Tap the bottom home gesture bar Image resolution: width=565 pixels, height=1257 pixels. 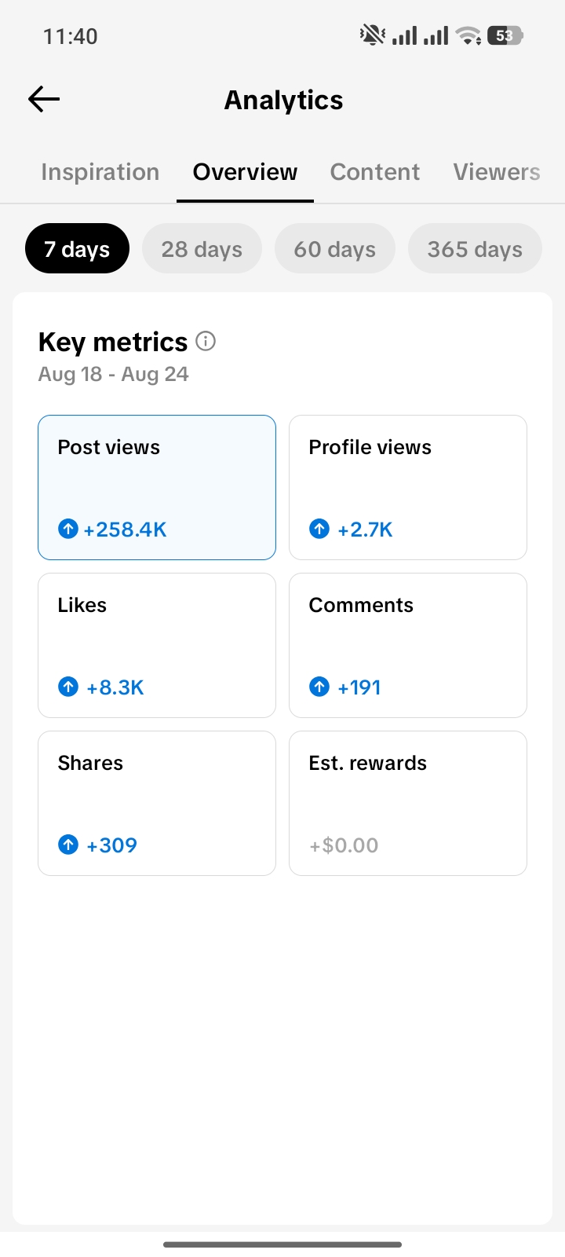(282, 1244)
